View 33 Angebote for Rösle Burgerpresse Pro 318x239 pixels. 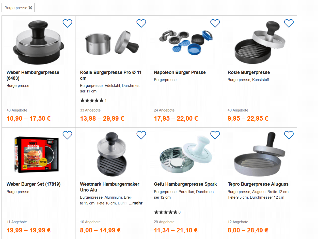point(90,110)
